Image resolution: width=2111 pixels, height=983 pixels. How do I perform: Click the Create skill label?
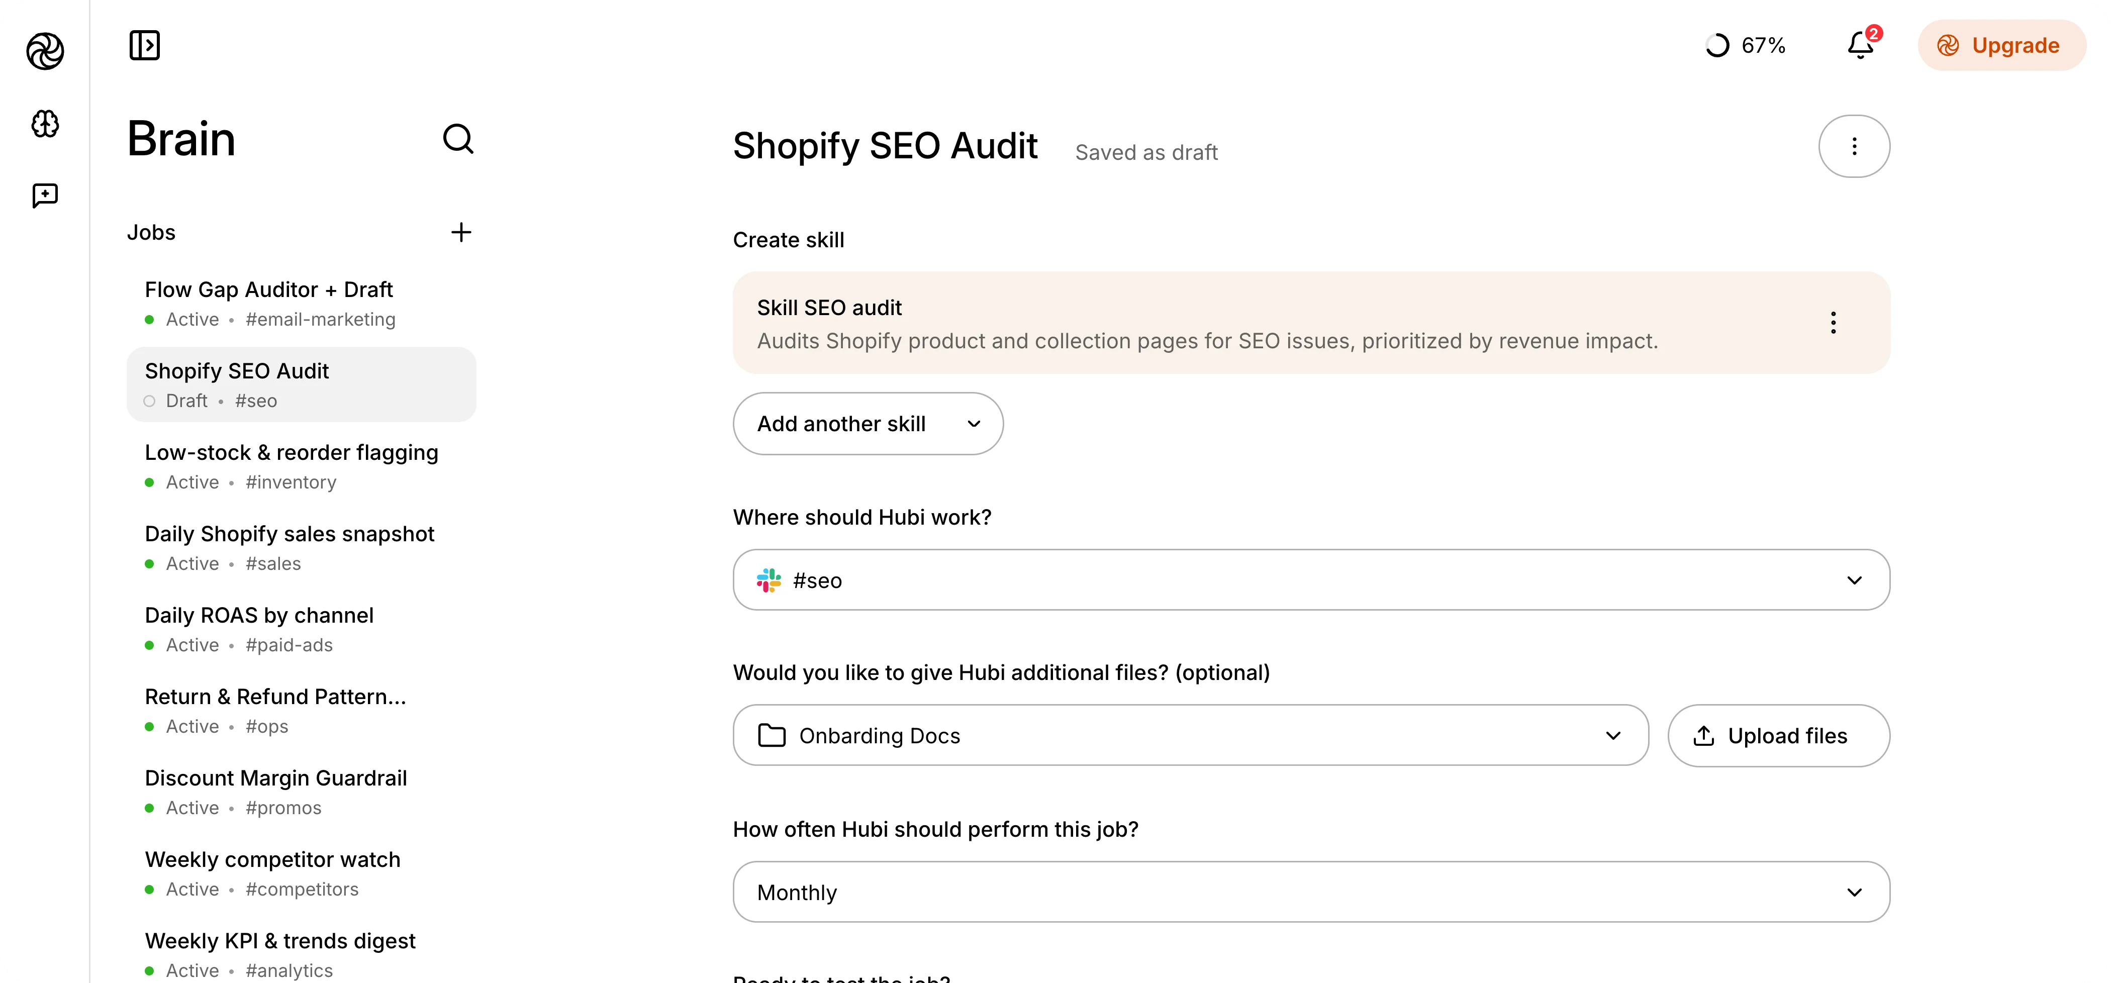point(788,240)
